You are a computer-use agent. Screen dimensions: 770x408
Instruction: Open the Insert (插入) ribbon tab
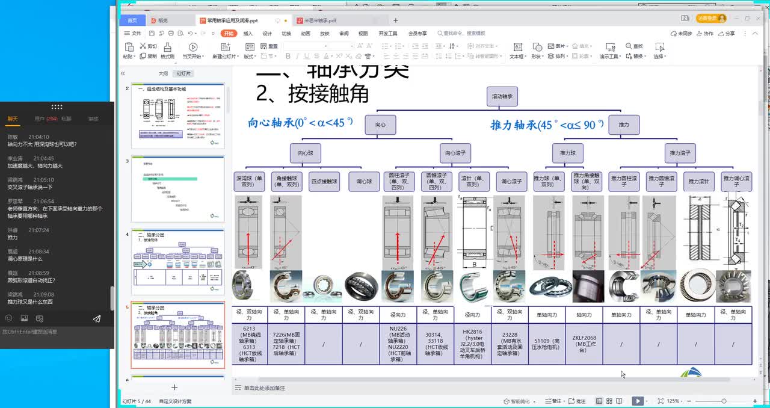[248, 34]
